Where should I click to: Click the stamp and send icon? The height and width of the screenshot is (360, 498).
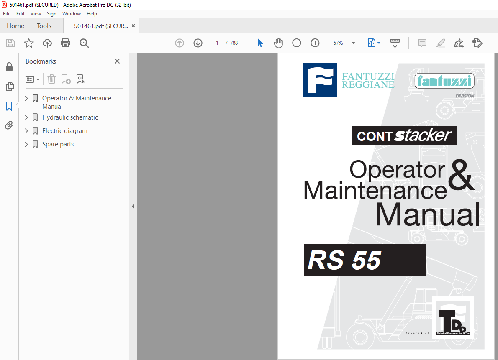coord(477,43)
